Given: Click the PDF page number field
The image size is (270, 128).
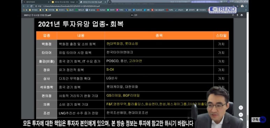Looking at the screenshot, I should click(132, 15).
